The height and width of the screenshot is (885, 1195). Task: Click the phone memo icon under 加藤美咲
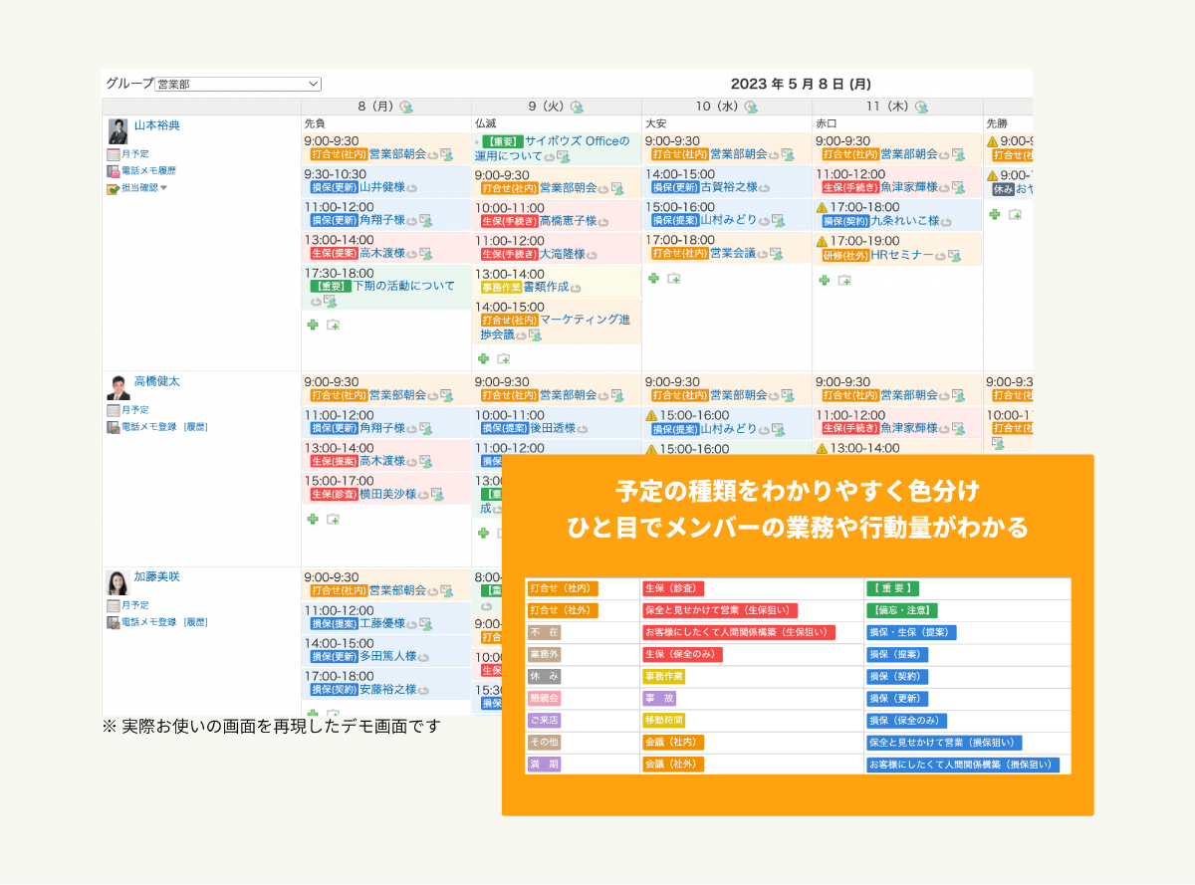point(114,622)
